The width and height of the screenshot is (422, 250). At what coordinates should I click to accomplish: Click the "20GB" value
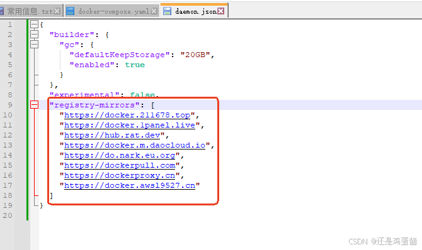(x=195, y=55)
